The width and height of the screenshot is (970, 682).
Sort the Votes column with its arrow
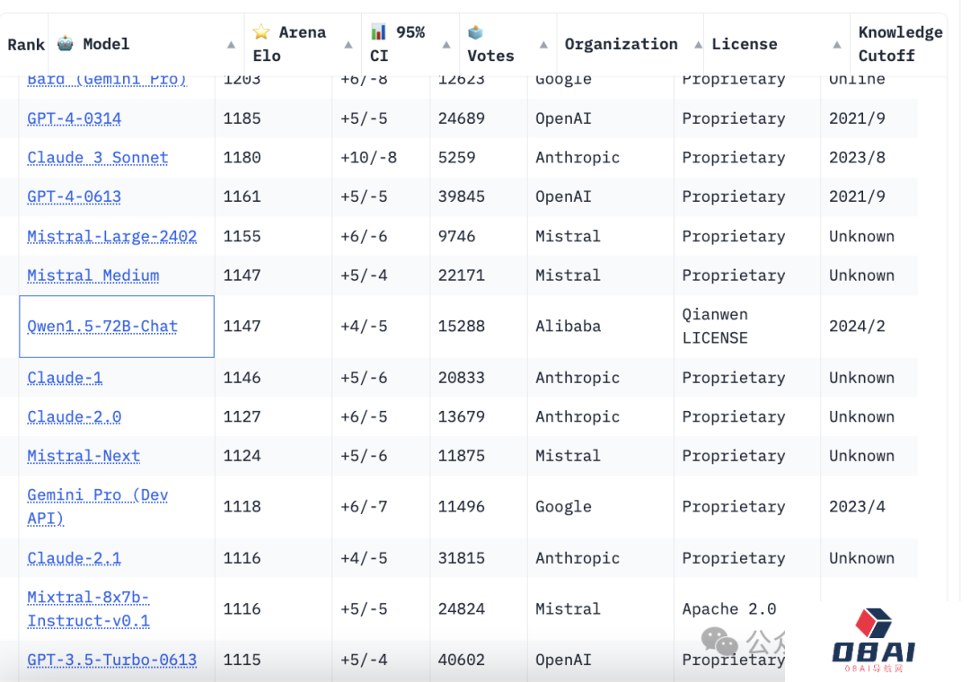543,45
